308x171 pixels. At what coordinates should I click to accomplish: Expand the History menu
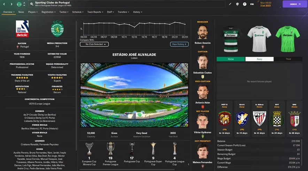[x=138, y=12]
